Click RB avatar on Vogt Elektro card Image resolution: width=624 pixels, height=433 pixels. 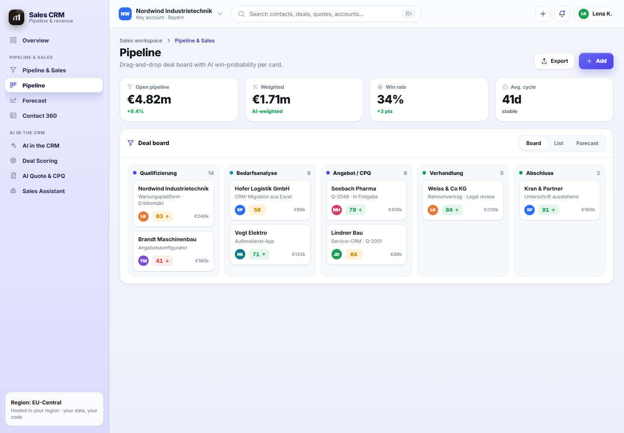tap(240, 255)
